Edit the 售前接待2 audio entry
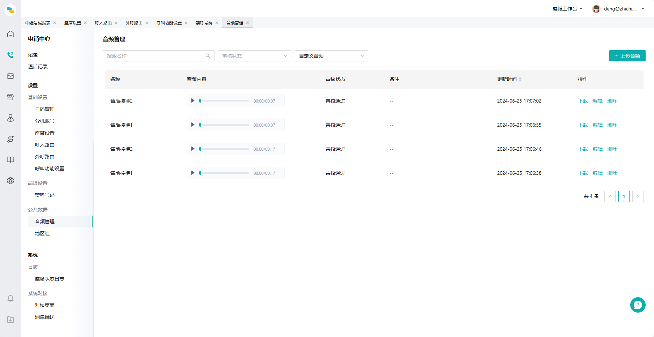The width and height of the screenshot is (654, 337). 598,149
